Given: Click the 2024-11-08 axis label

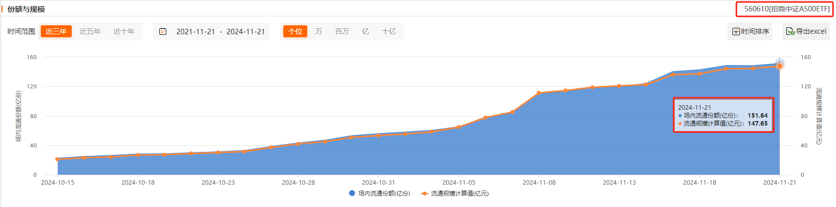Looking at the screenshot, I should [x=539, y=183].
